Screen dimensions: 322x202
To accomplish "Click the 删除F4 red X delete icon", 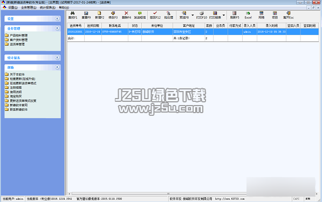I will coord(126,13).
